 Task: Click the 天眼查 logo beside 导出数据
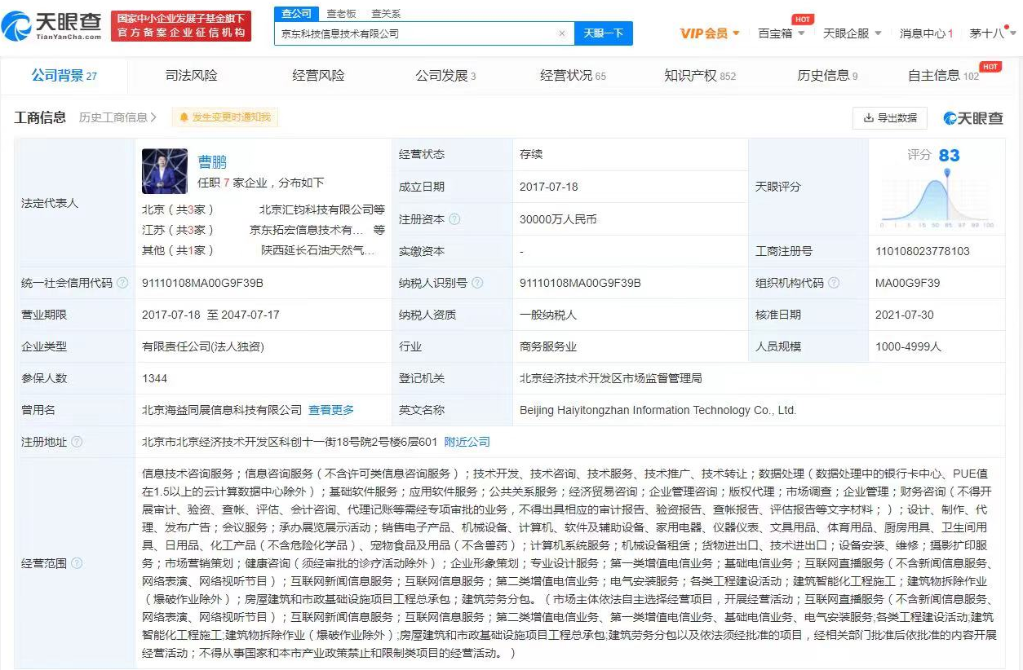(x=973, y=118)
